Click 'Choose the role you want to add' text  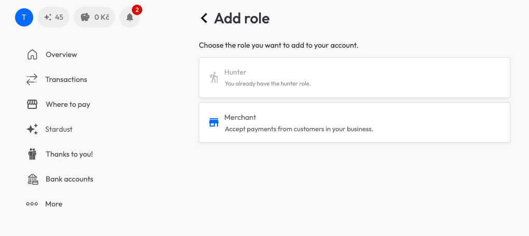[x=278, y=45]
